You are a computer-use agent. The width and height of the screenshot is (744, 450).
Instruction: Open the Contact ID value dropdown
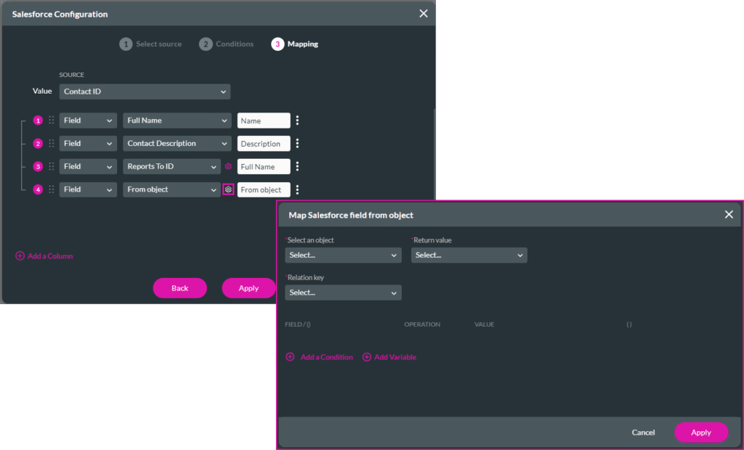pos(145,91)
